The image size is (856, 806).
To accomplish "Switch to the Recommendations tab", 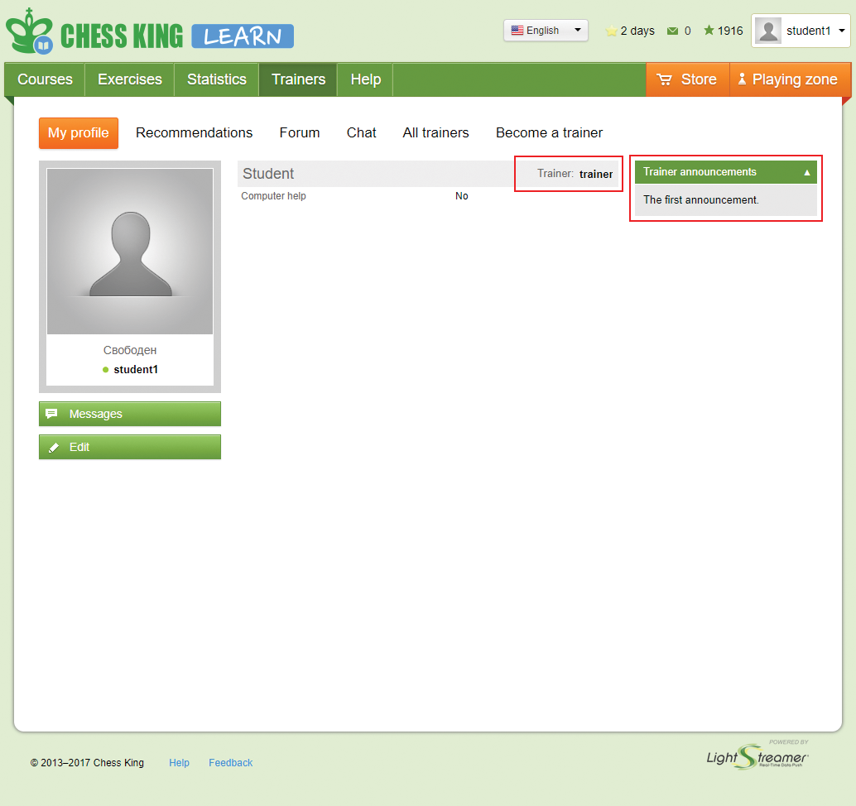I will point(194,132).
